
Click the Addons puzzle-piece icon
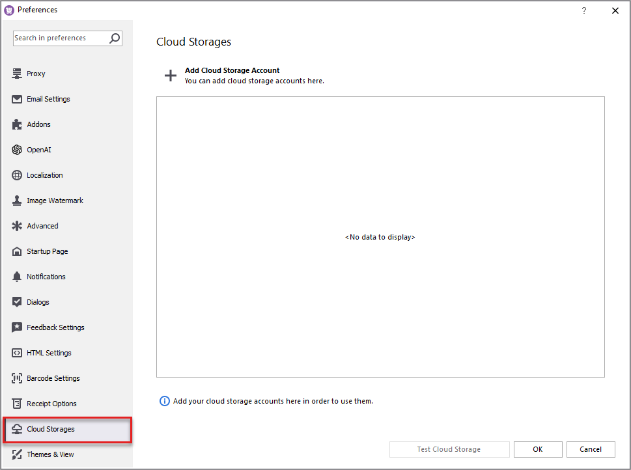[x=16, y=124]
